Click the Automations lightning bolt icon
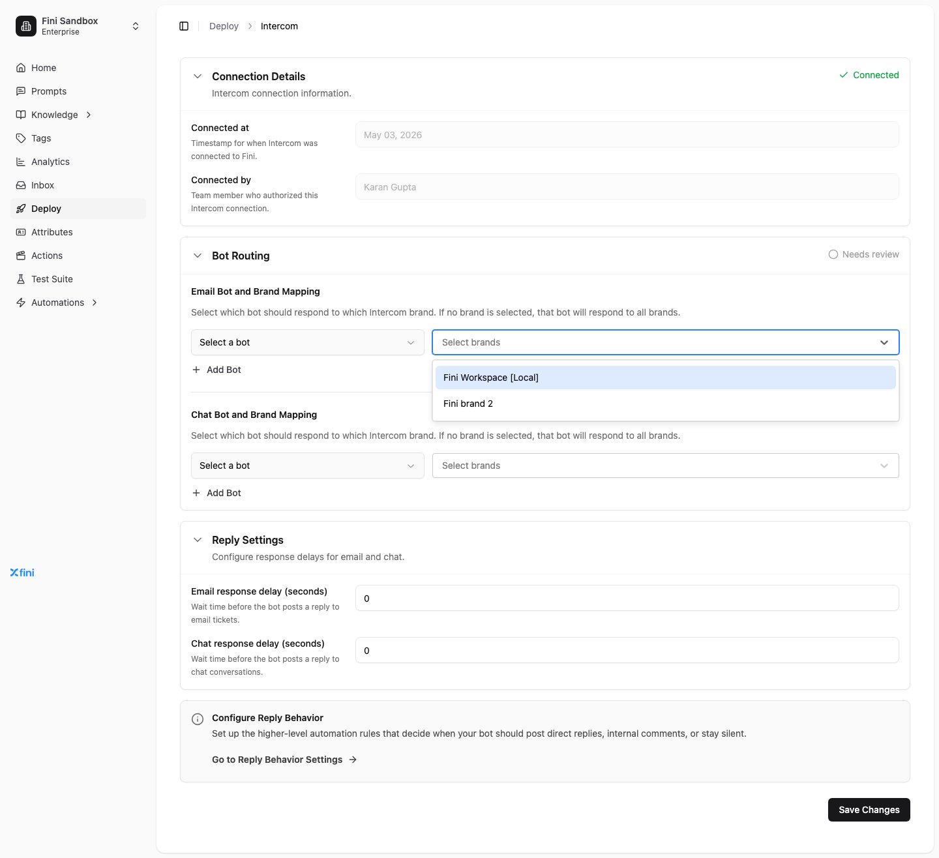 (21, 303)
